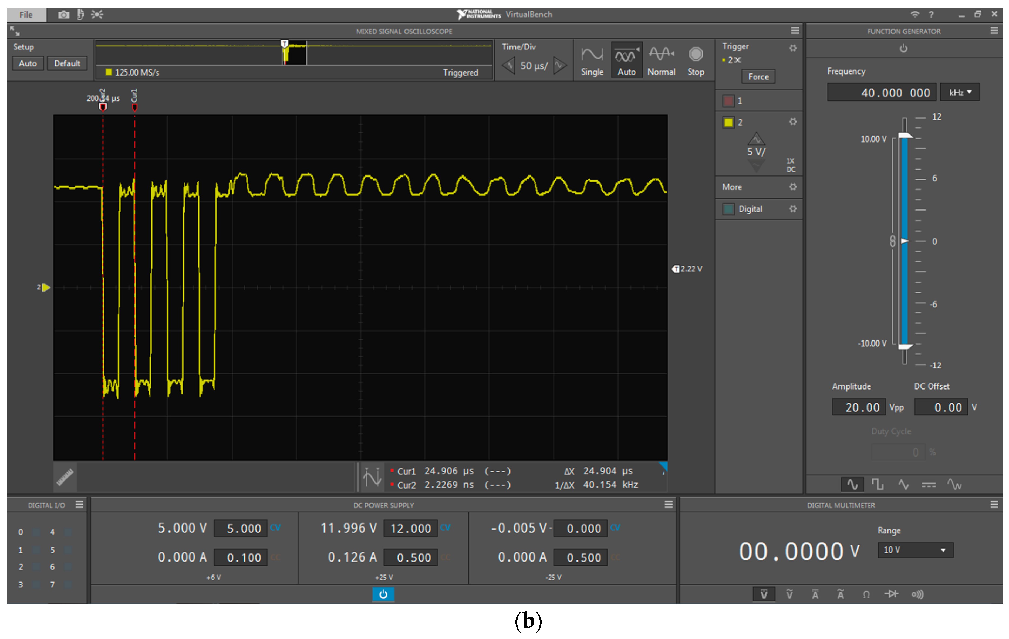The image size is (1009, 639).
Task: Click the Force trigger button
Action: point(758,77)
